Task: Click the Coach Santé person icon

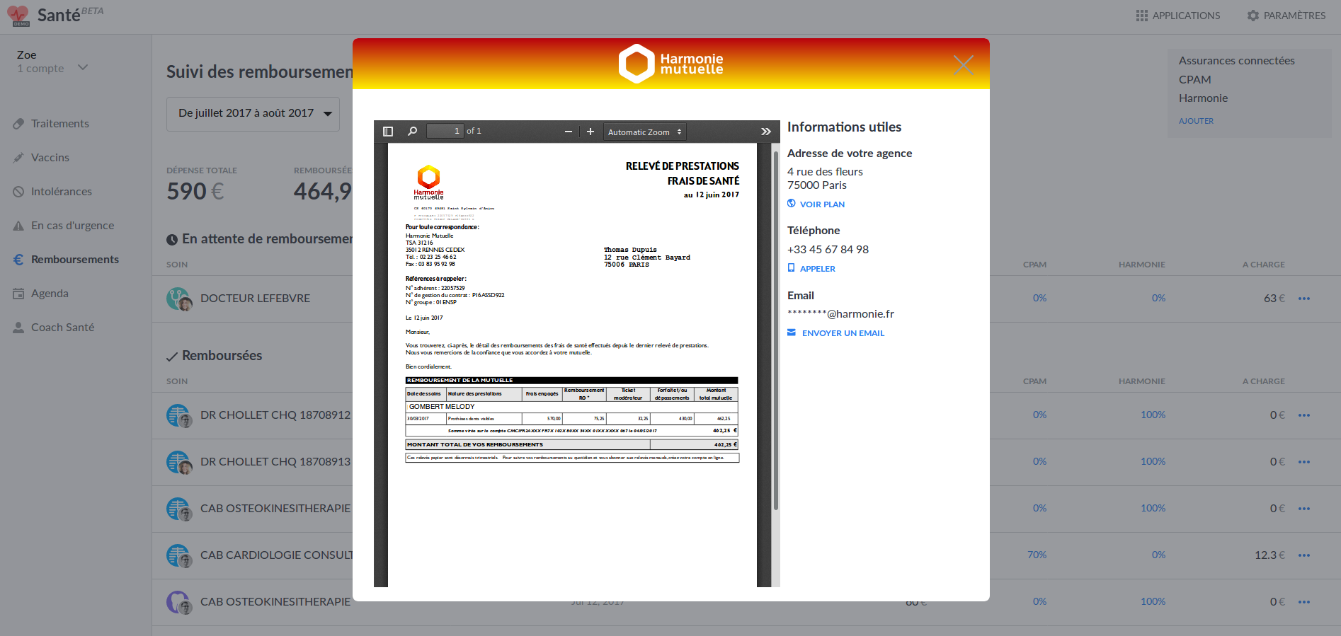Action: point(18,328)
